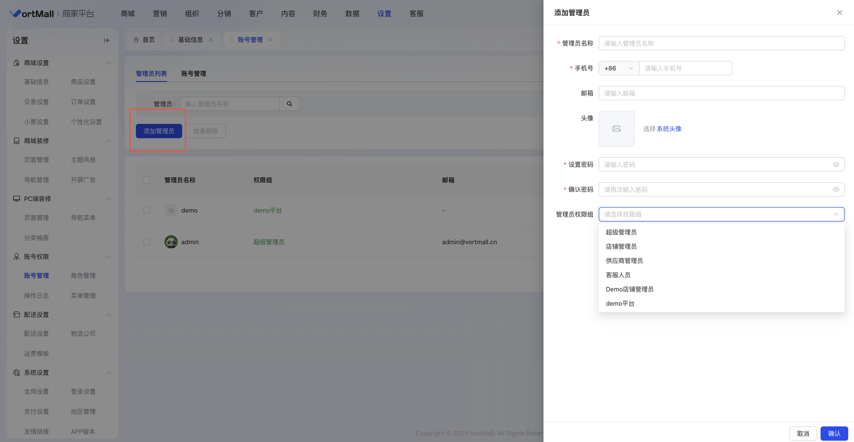This screenshot has width=854, height=442.
Task: Collapse the settings sidebar with arrow icon
Action: [x=107, y=41]
